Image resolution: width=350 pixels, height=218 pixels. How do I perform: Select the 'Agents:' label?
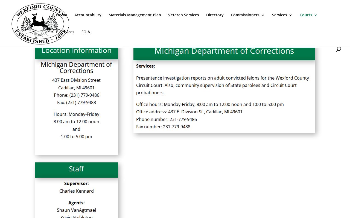point(77,203)
